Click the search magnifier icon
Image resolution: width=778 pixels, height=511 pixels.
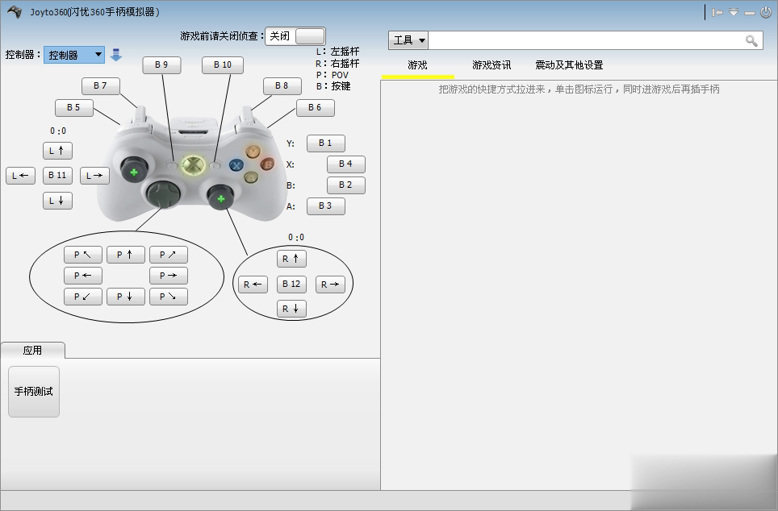[x=752, y=39]
